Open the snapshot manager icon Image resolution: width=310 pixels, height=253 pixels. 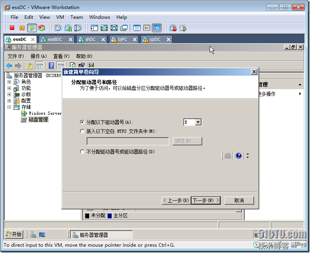pyautogui.click(x=78, y=28)
